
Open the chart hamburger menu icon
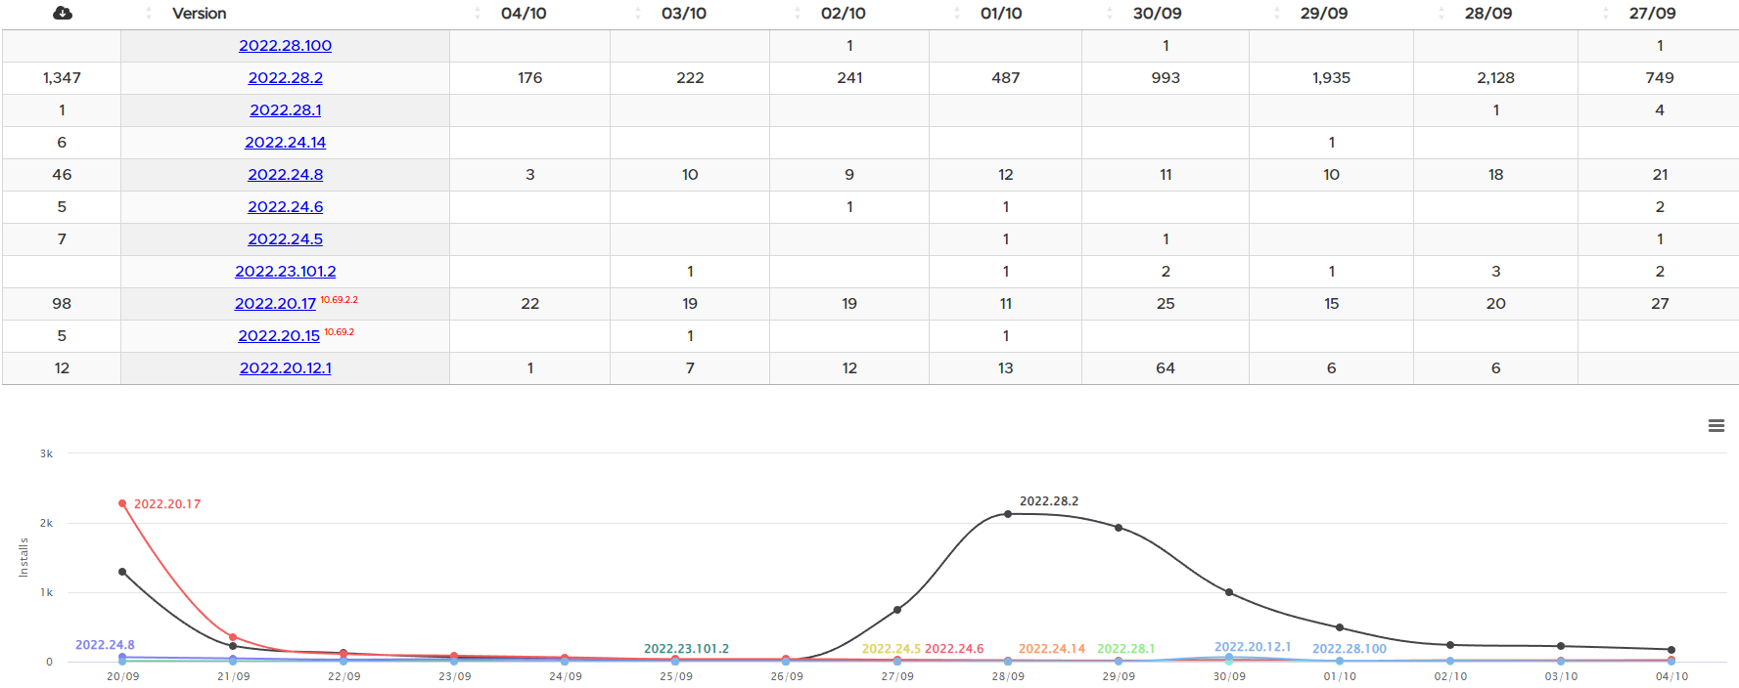[1716, 426]
